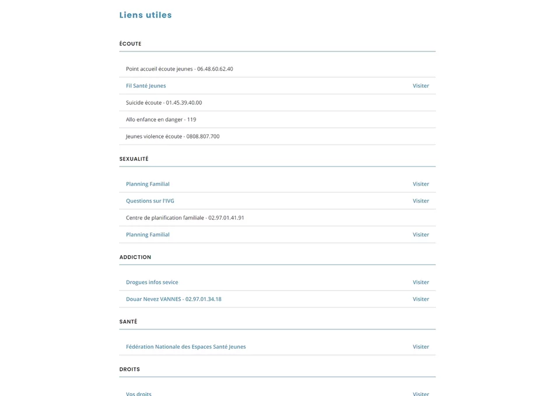Click Visiter next to Vos droits
The width and height of the screenshot is (555, 396).
click(420, 394)
